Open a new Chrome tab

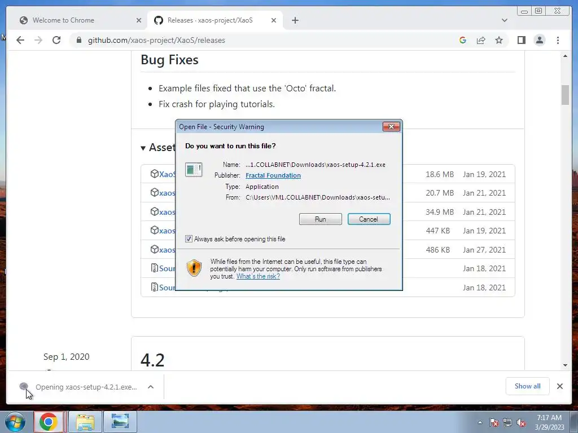tap(295, 20)
